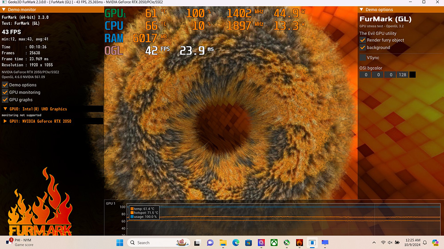Viewport: 444px width, 249px height.
Task: Open the Wi-Fi network tray icon
Action: [383, 242]
